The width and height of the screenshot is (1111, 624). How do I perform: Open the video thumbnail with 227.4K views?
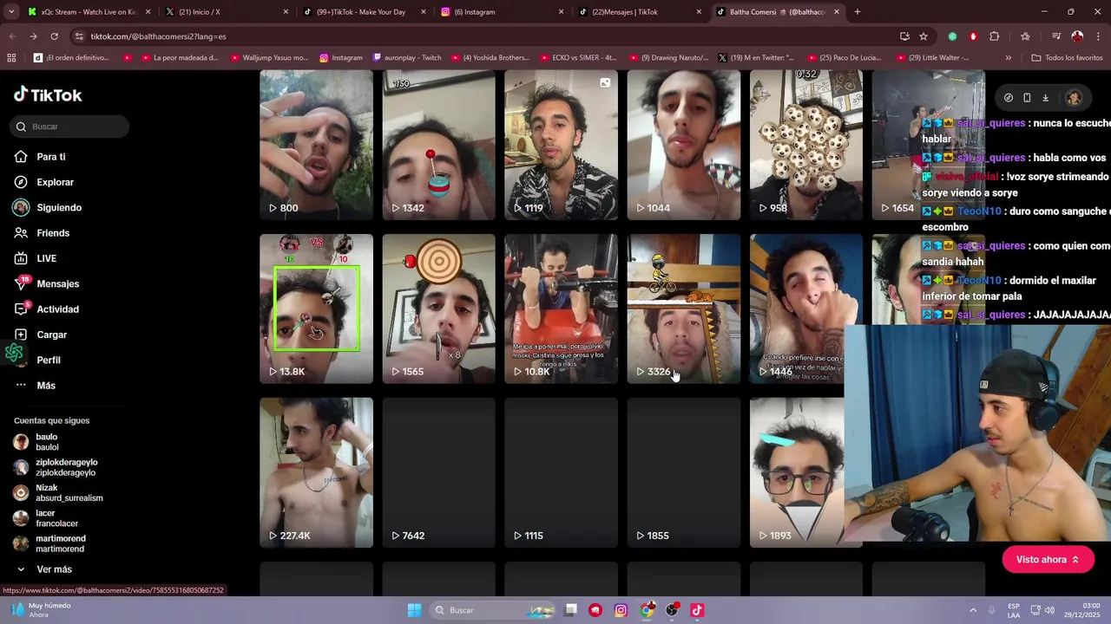coord(316,472)
